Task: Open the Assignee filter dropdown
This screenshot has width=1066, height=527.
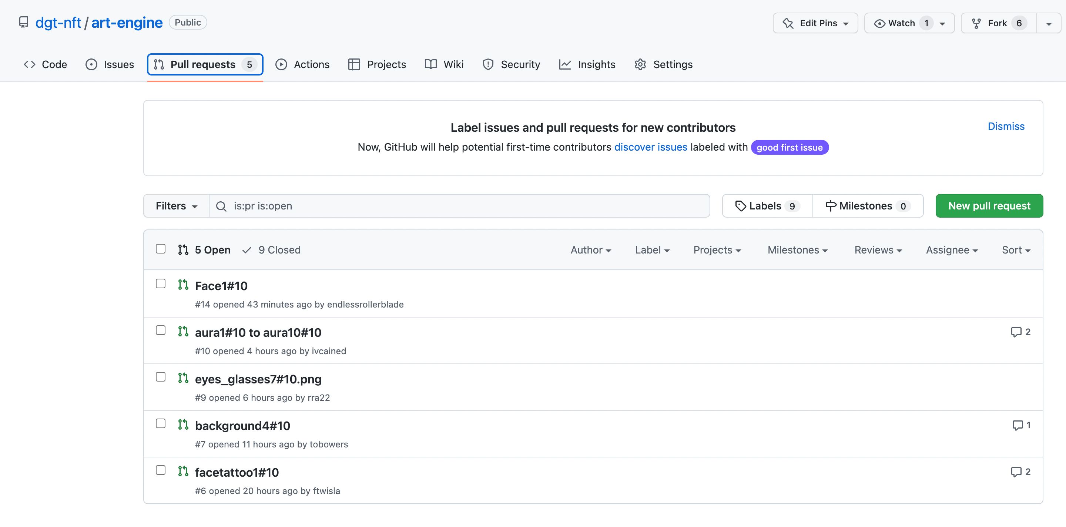Action: coord(952,250)
